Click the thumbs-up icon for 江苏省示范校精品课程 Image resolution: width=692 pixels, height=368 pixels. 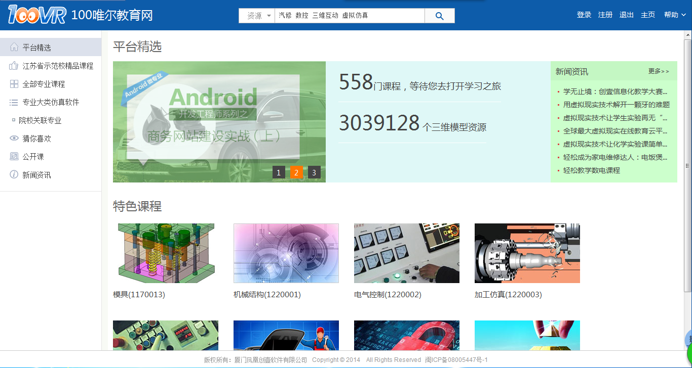(x=14, y=66)
